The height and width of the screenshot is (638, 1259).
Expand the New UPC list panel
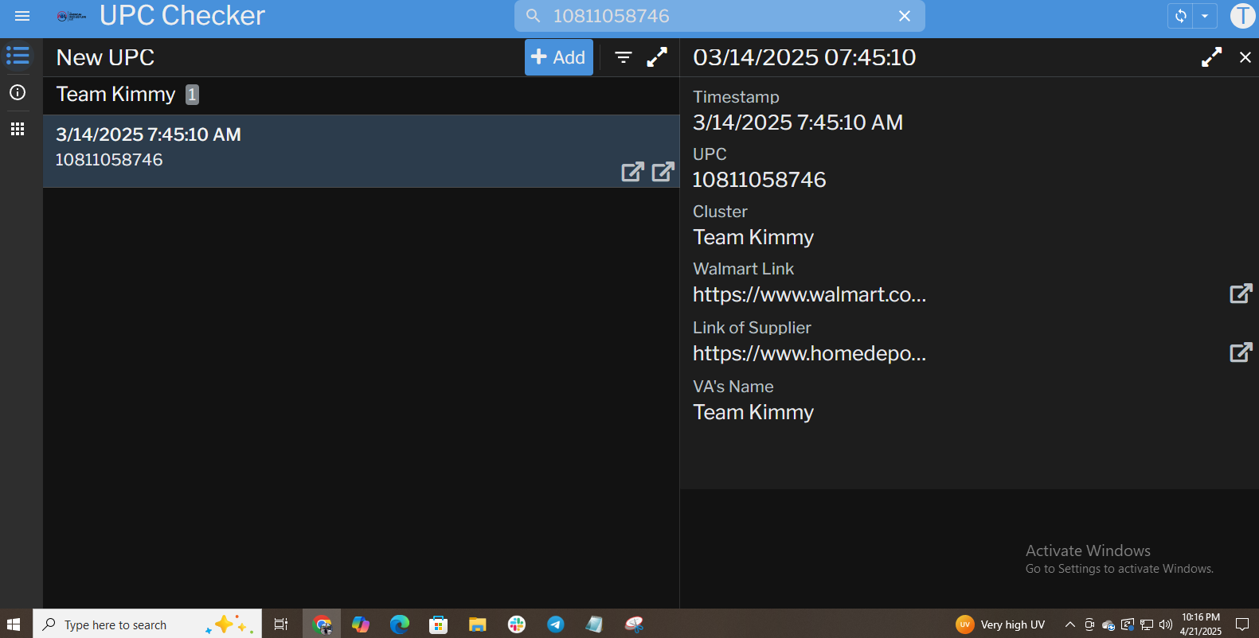657,57
